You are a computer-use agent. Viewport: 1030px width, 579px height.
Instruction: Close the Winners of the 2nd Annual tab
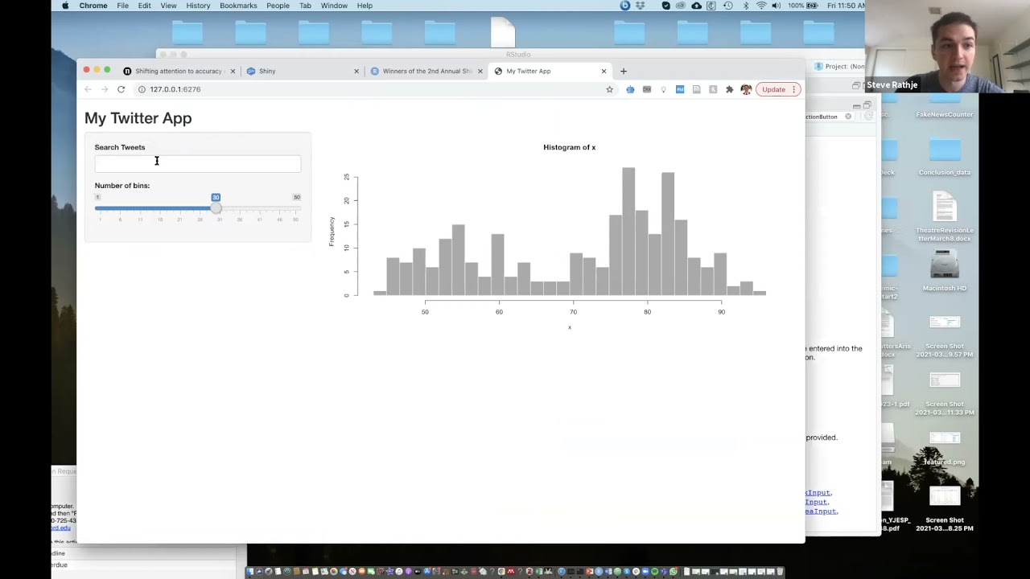480,71
